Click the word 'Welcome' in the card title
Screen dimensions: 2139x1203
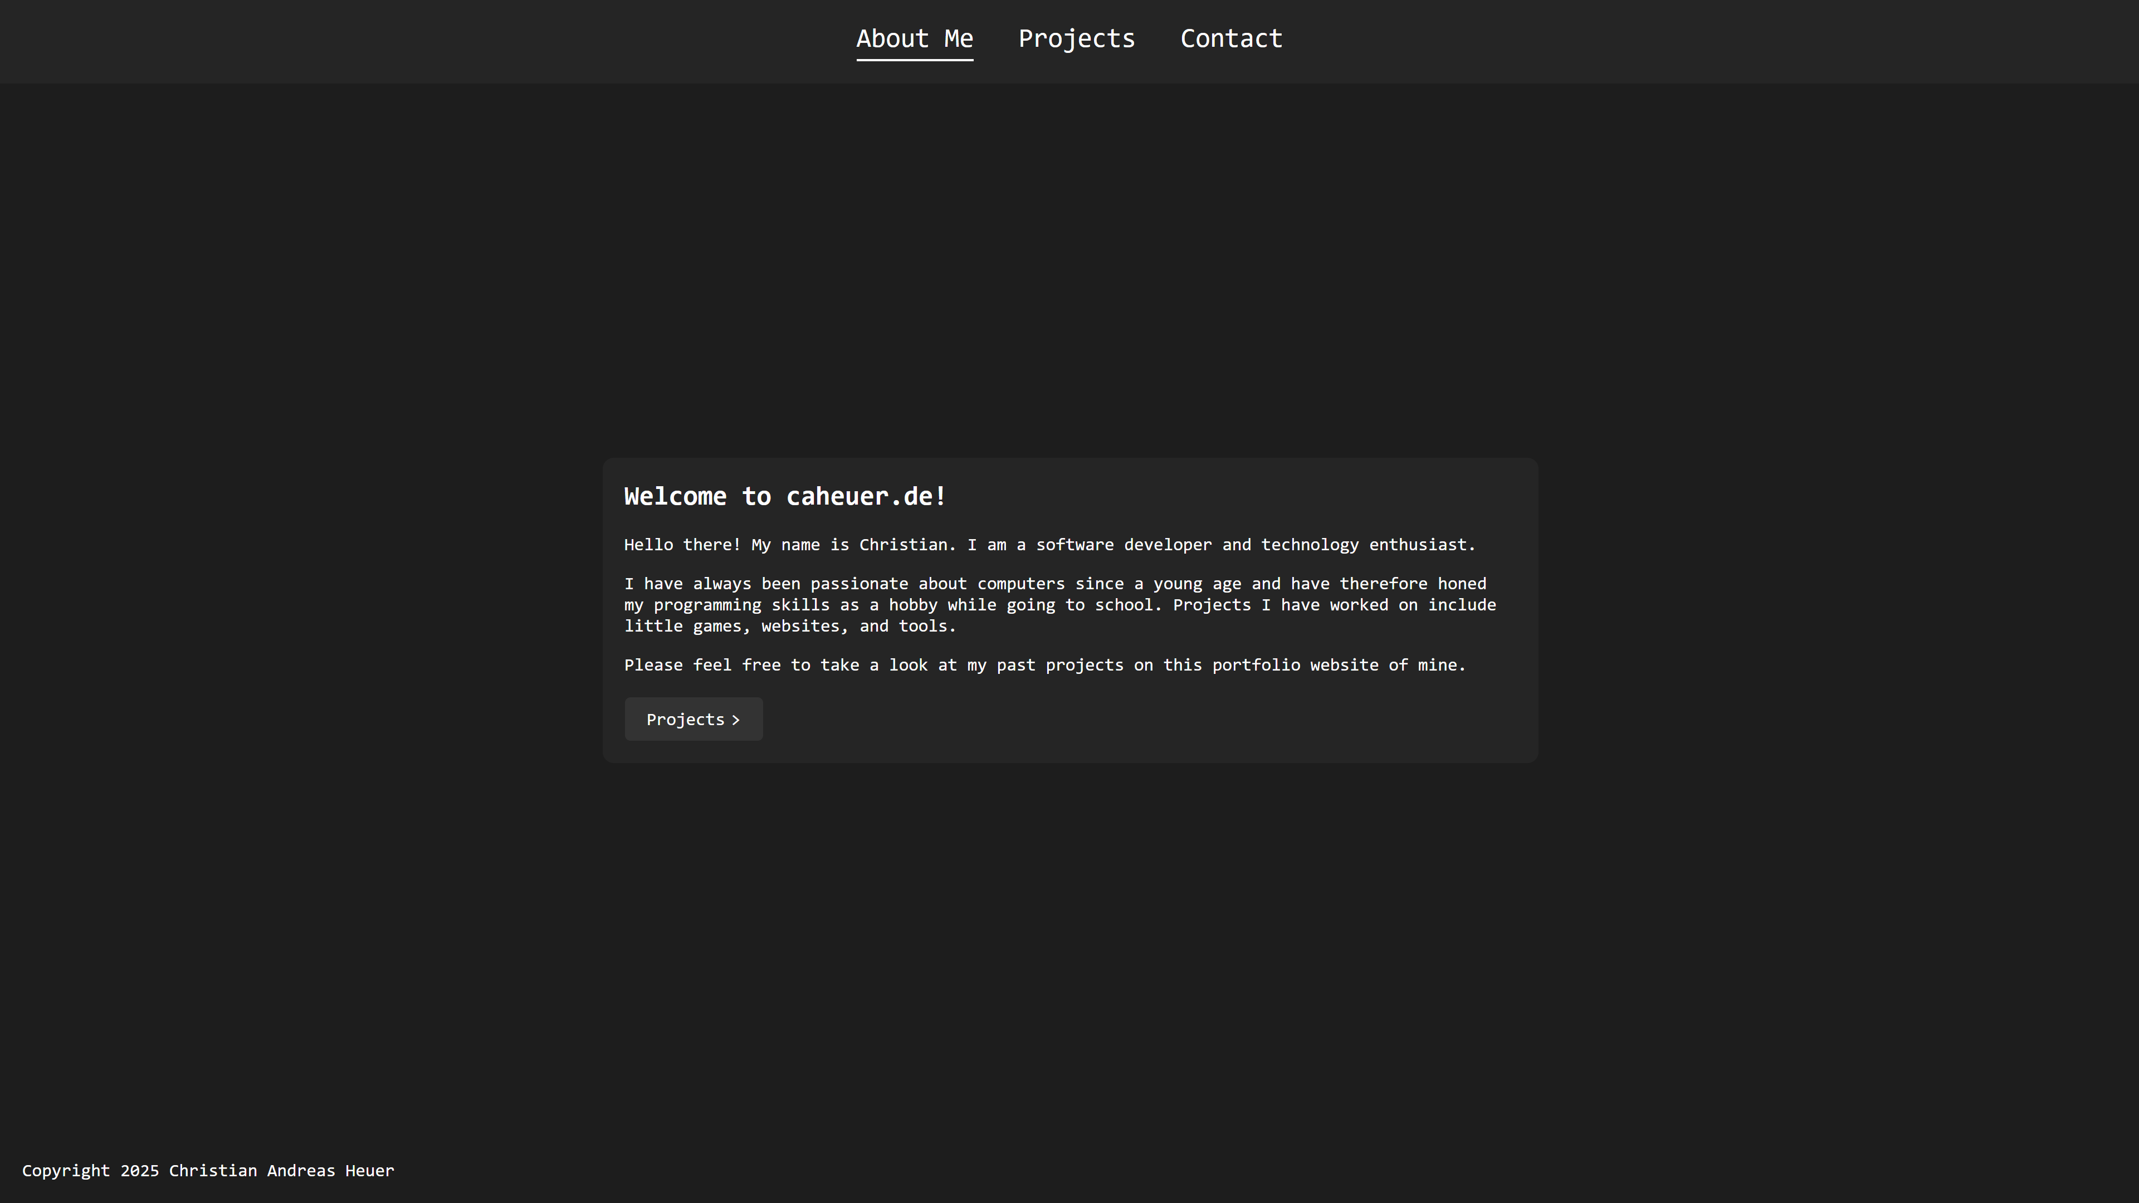click(674, 496)
